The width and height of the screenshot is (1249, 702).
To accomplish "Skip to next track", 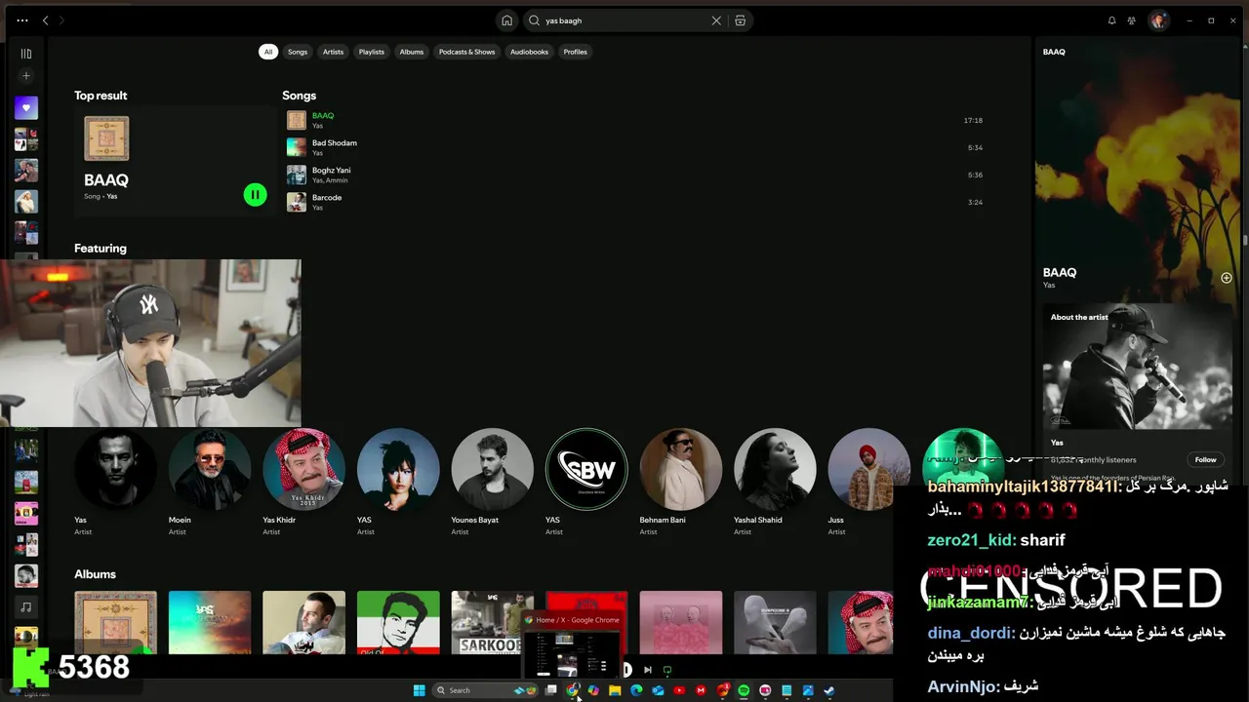I will click(647, 670).
